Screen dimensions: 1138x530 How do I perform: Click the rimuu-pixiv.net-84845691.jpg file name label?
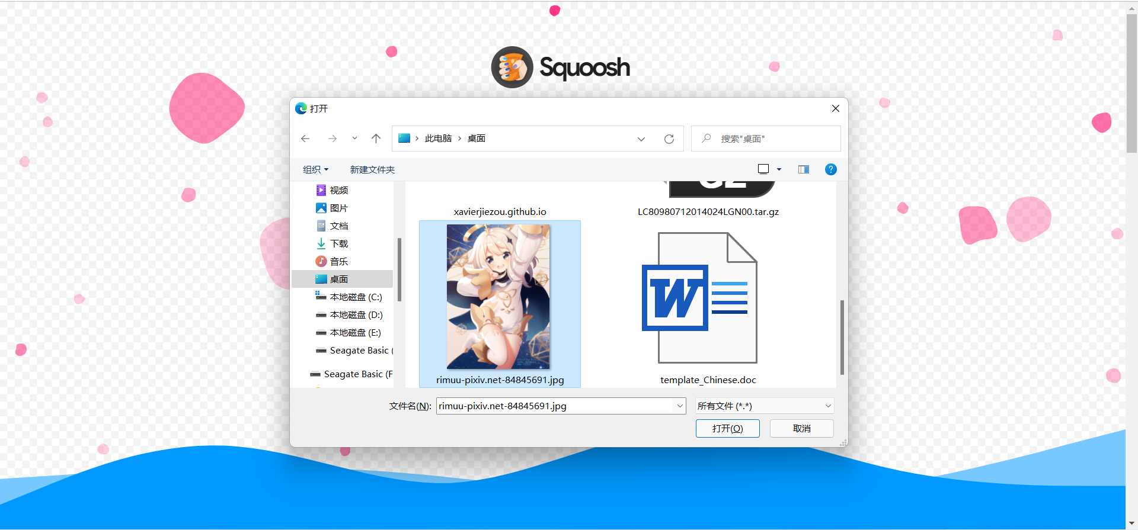(x=500, y=380)
